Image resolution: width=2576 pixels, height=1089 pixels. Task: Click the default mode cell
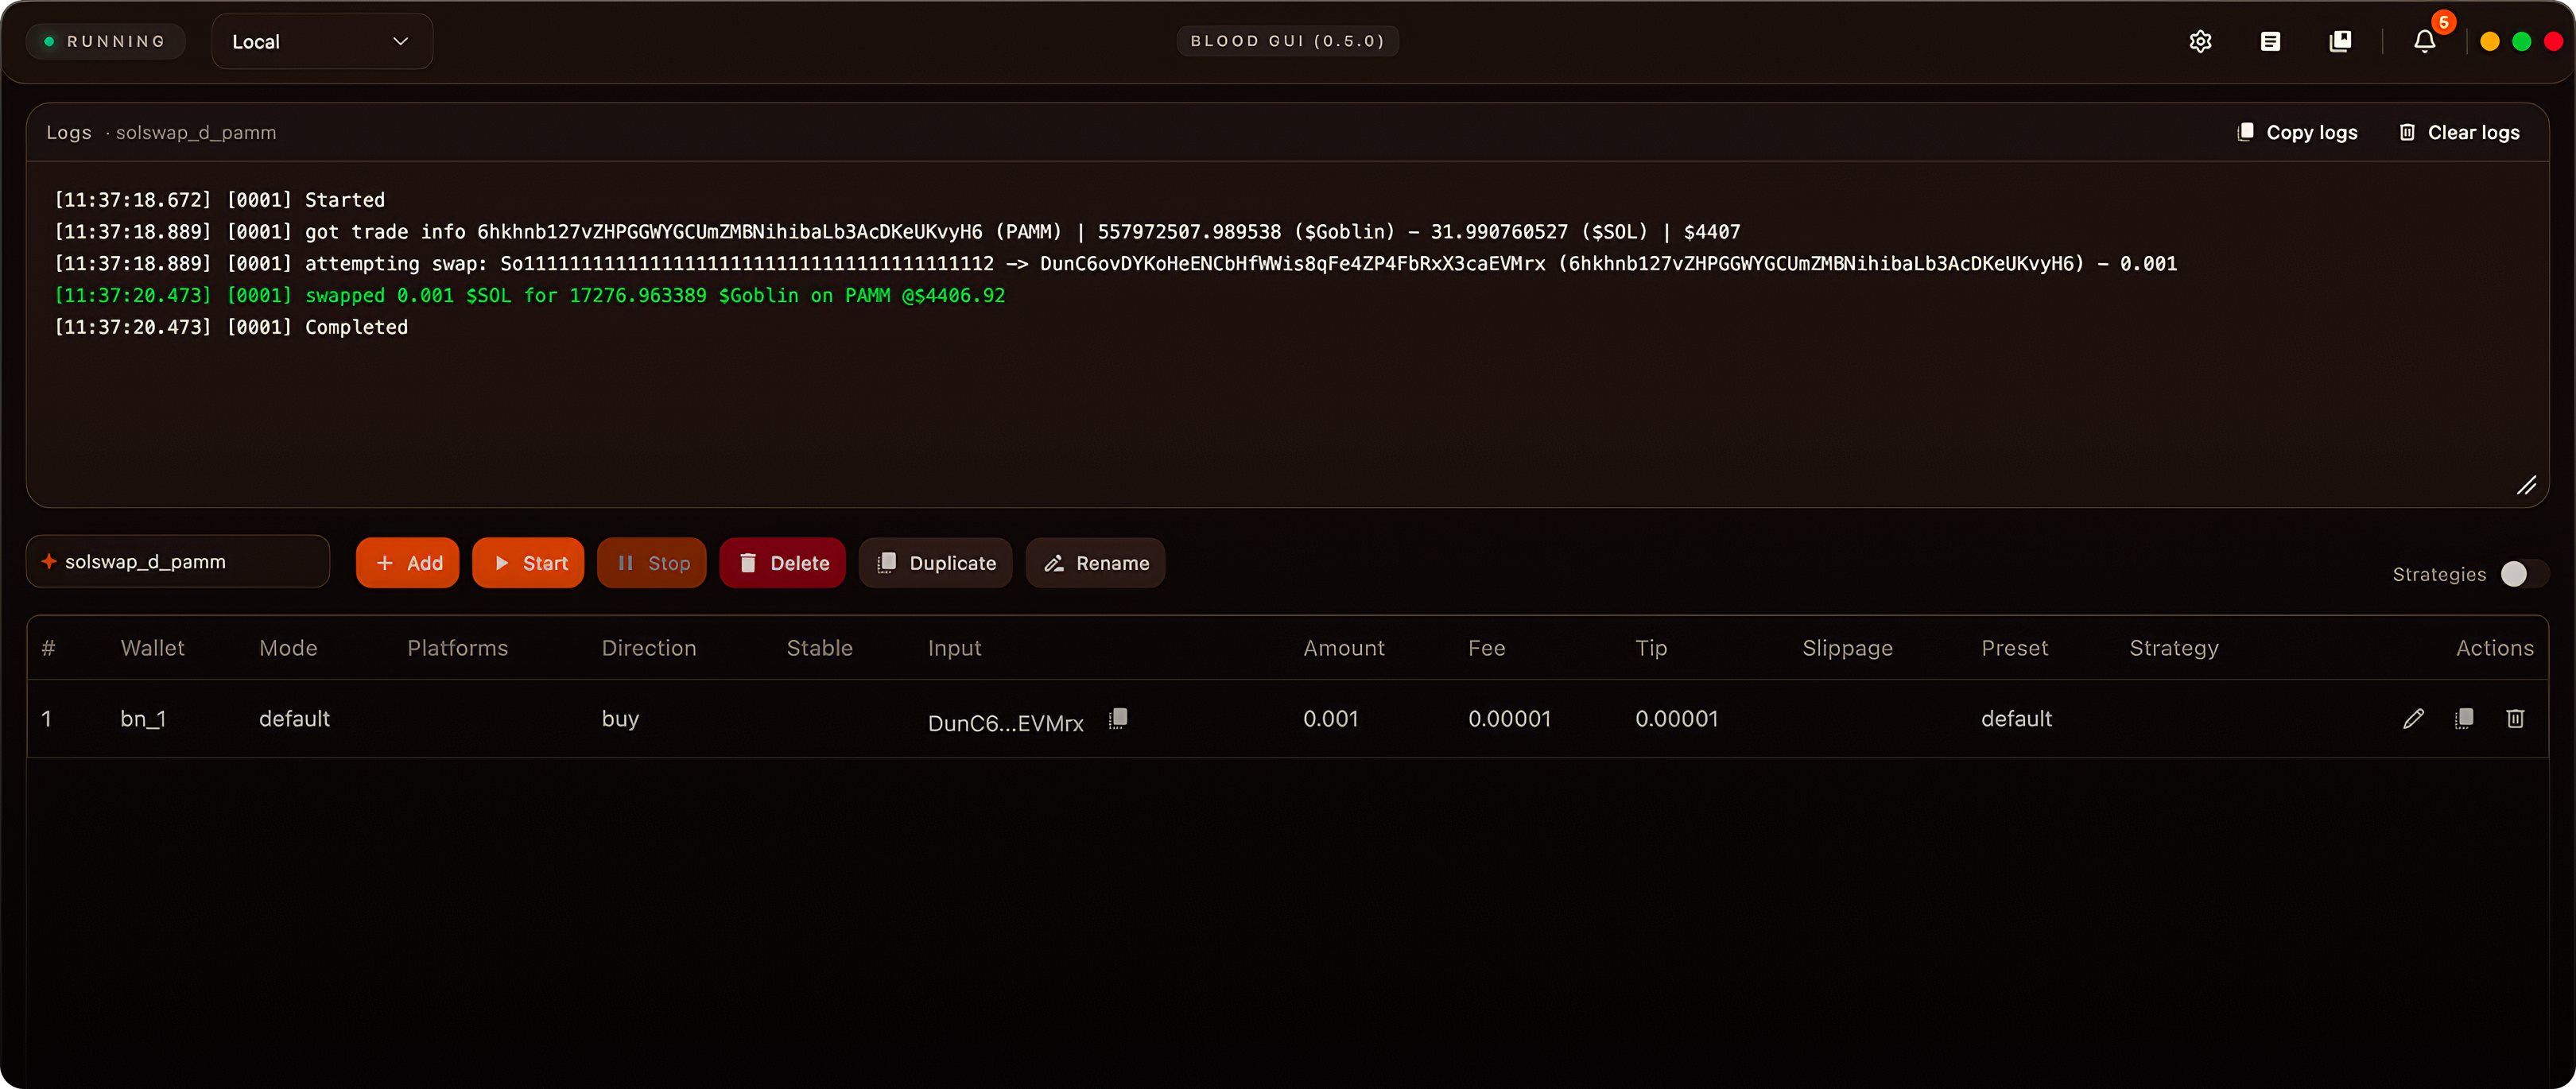[294, 718]
